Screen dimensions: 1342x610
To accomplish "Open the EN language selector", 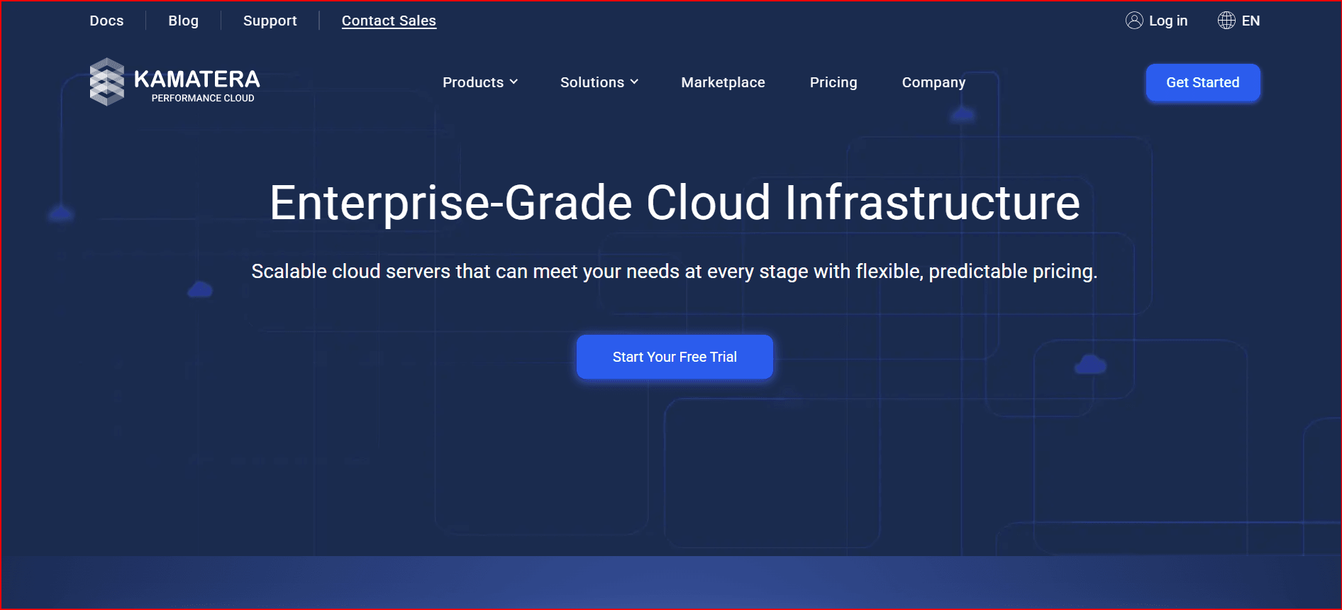I will 1250,21.
